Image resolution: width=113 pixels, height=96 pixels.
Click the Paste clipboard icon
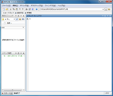coord(17,9)
